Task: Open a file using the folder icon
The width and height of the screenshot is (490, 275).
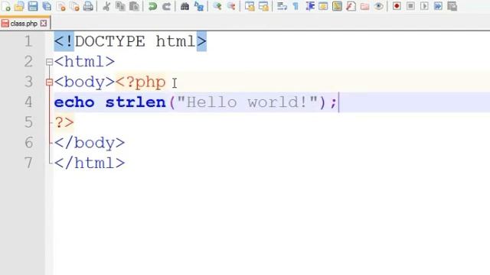Action: (x=19, y=6)
